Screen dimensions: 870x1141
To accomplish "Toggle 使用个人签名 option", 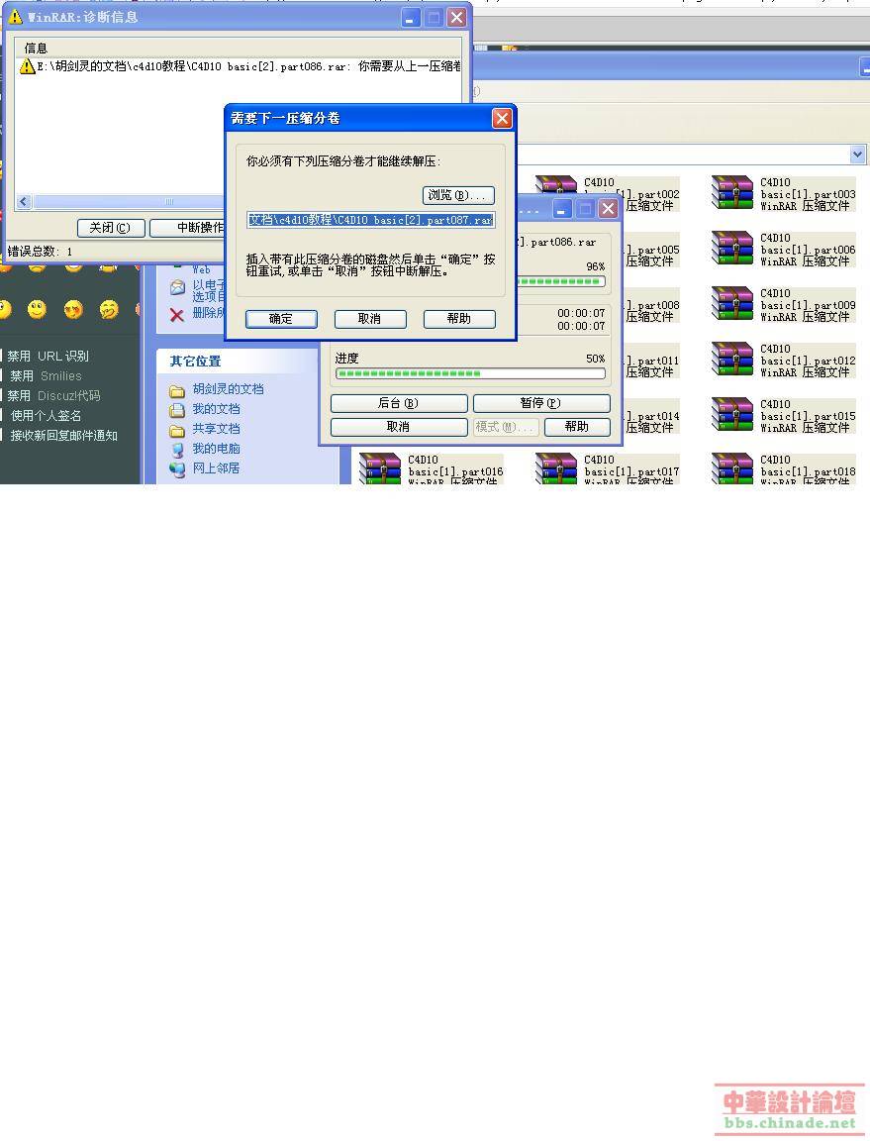I will pyautogui.click(x=46, y=415).
